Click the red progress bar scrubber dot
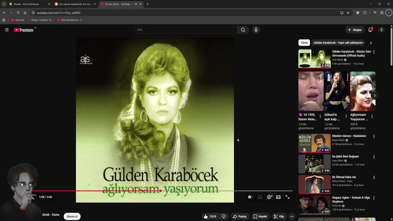 point(160,191)
